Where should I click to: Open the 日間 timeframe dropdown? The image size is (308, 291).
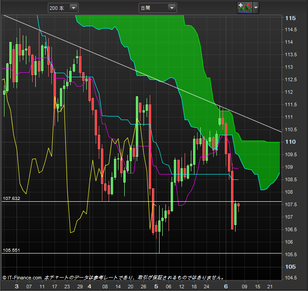[157, 8]
